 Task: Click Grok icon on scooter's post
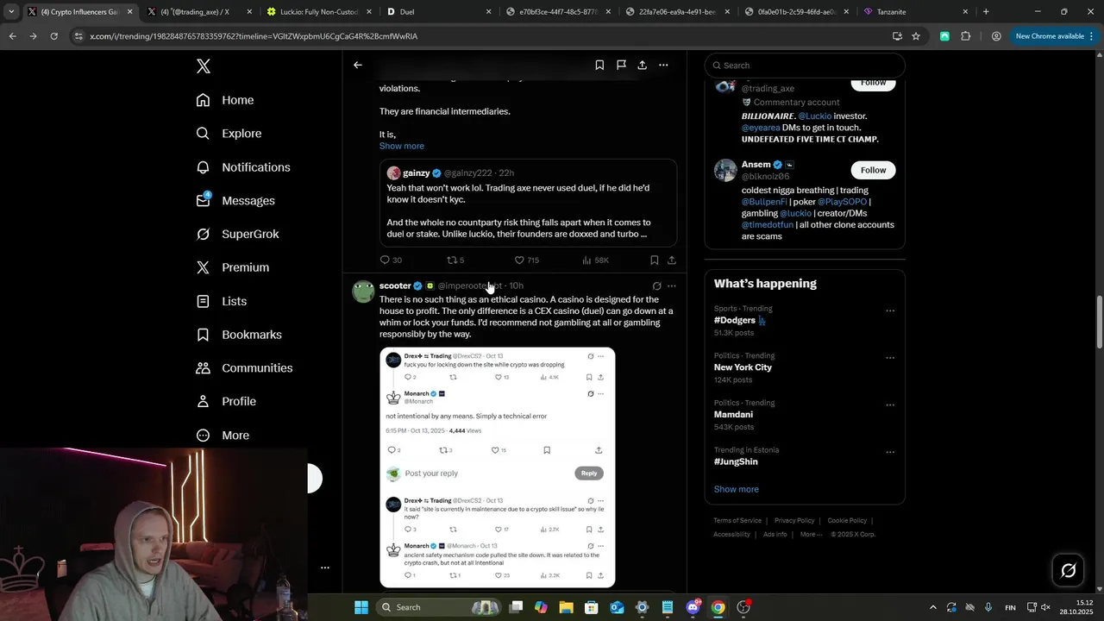click(656, 285)
